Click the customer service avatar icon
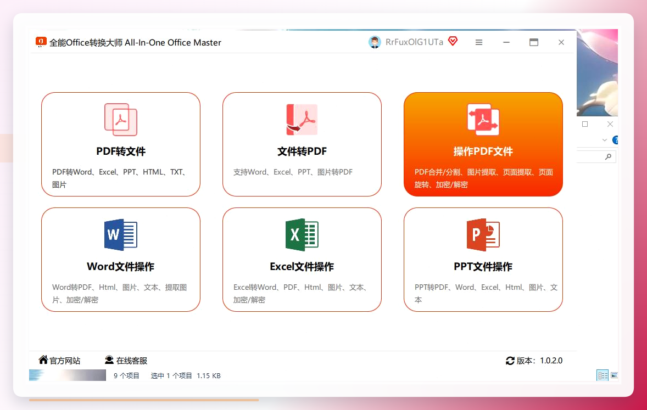 (109, 360)
